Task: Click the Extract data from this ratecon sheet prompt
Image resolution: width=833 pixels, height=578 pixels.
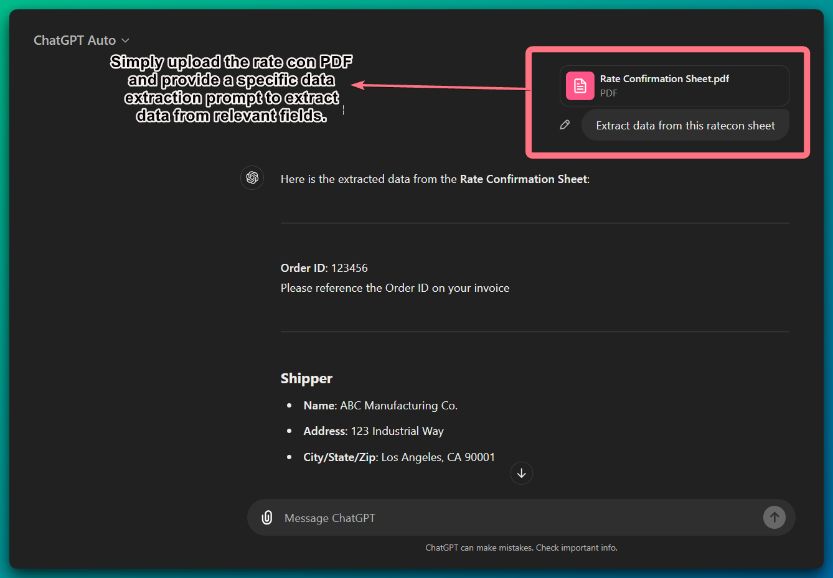Action: 685,124
